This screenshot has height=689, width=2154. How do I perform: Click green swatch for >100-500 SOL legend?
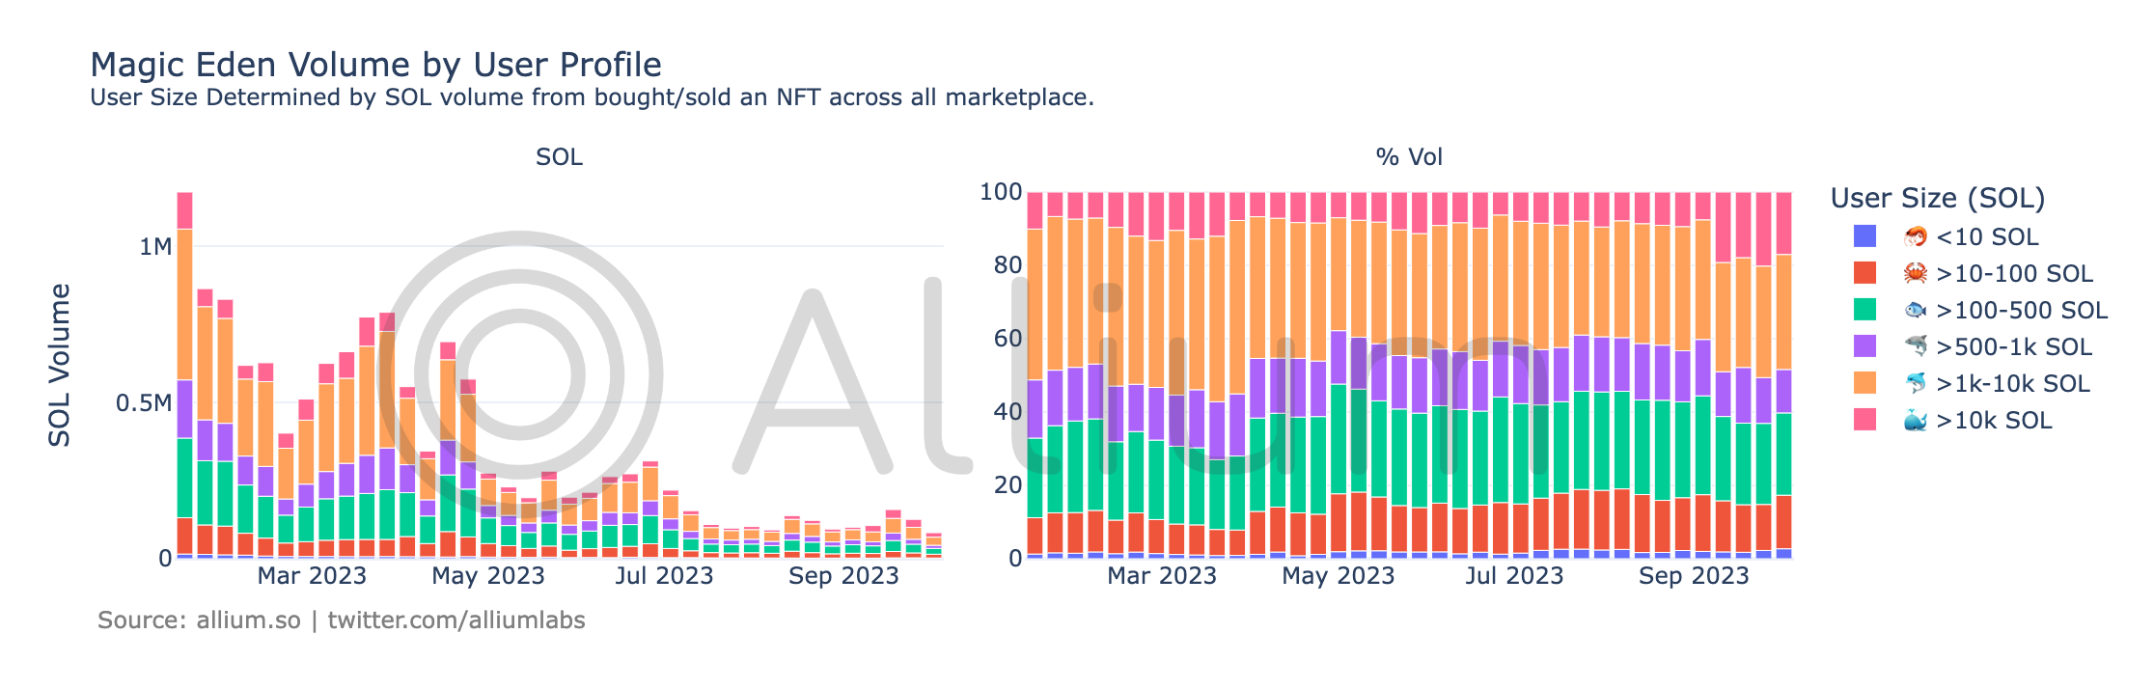point(1864,310)
